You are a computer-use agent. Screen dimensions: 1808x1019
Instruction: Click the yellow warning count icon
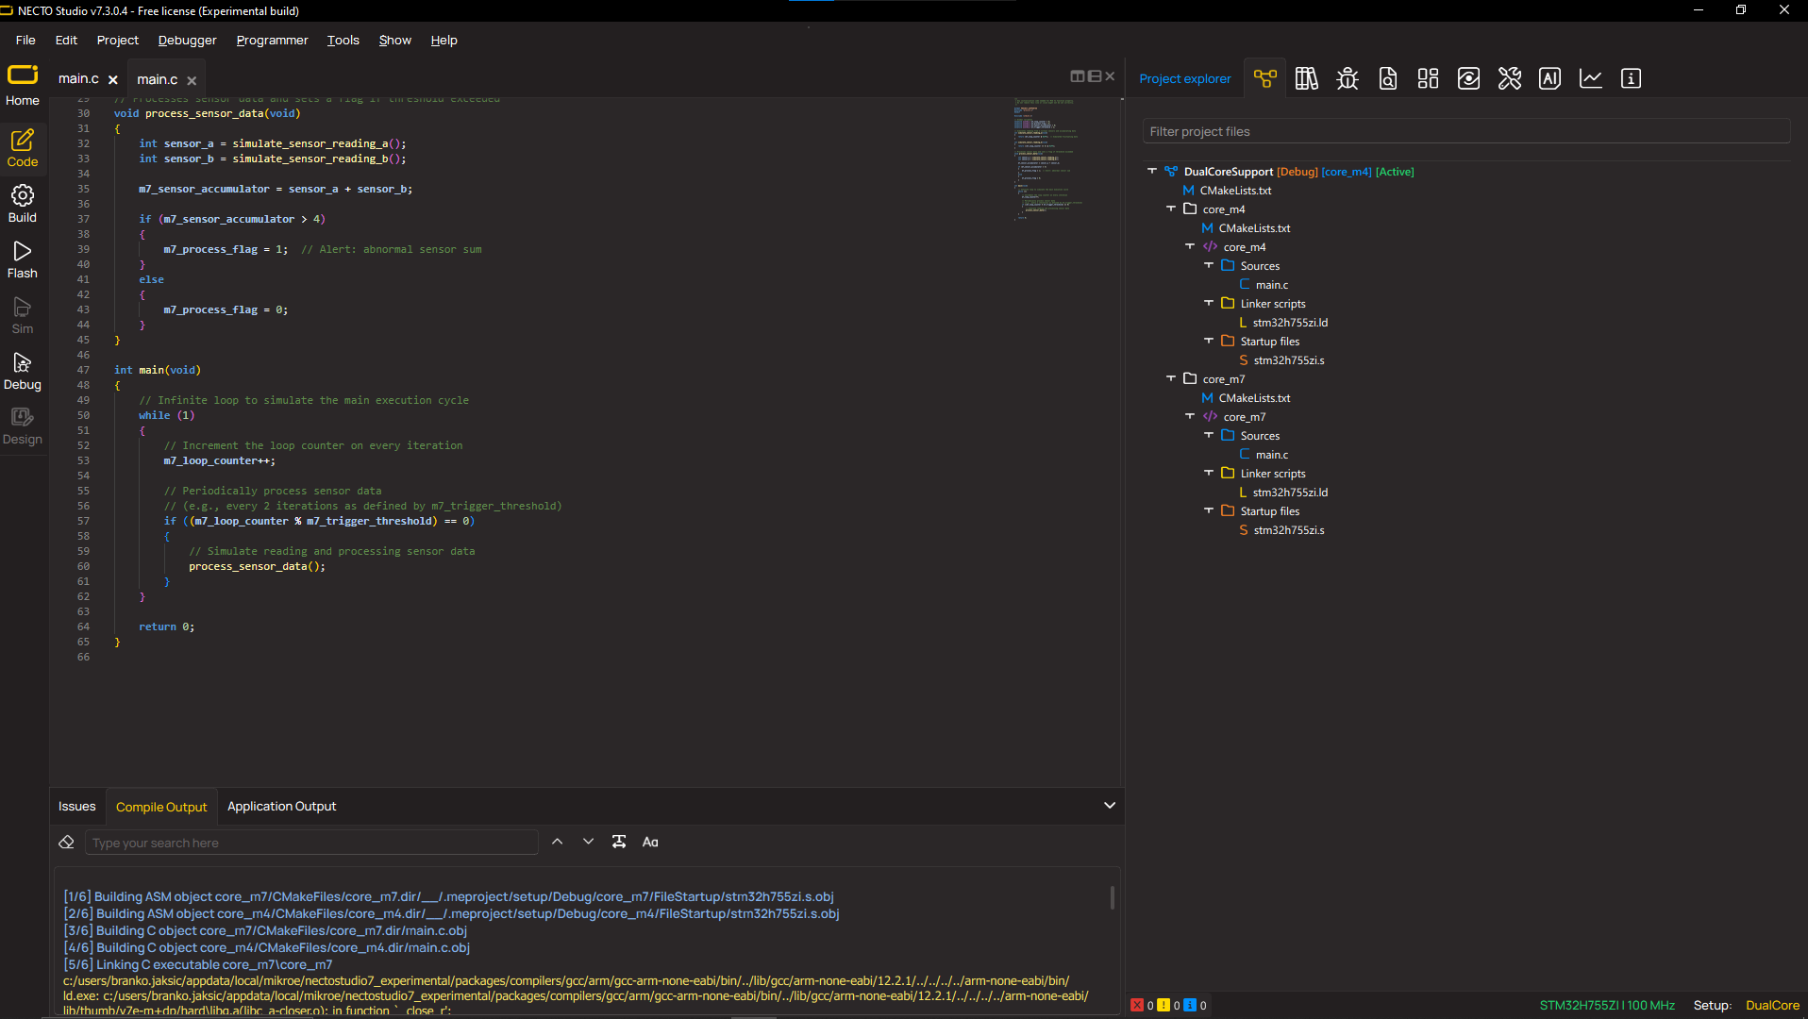click(x=1163, y=1005)
